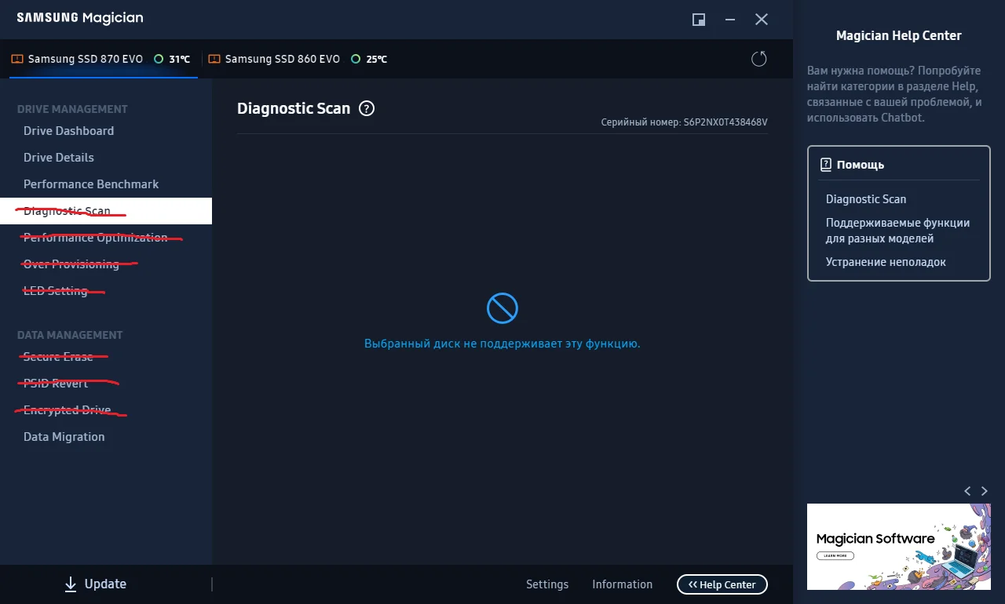Minimize the Samsung Magician window
This screenshot has height=604, width=1005.
730,20
